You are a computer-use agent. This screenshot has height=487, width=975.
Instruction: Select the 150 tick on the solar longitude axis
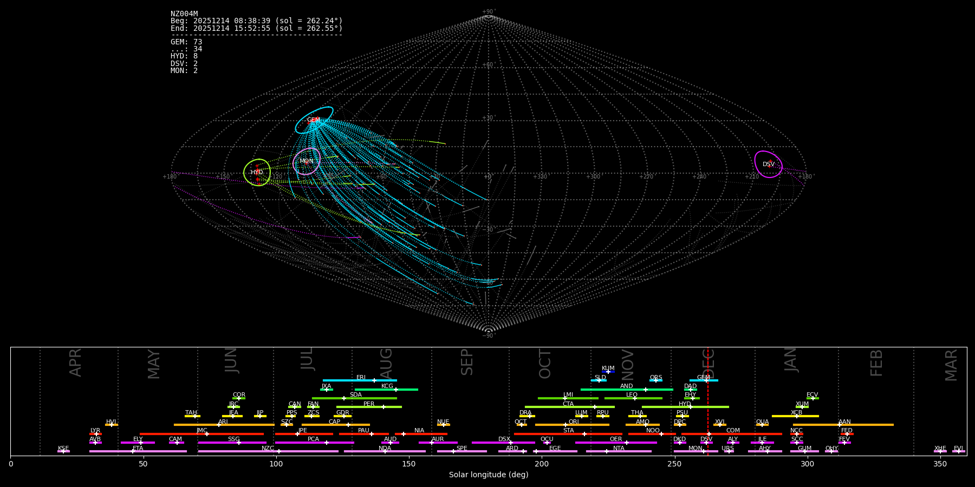coord(409,464)
